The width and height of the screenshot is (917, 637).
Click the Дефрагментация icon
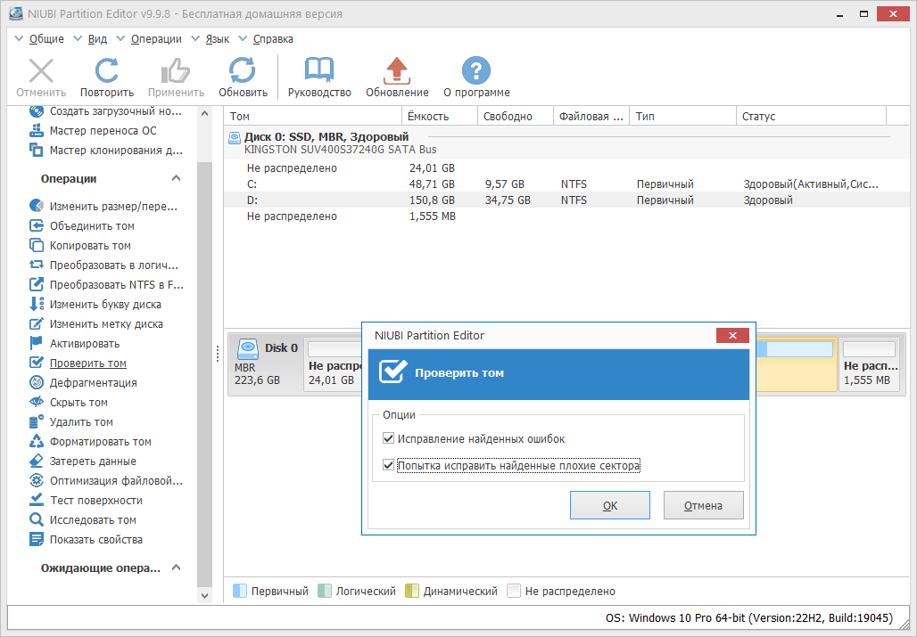coord(37,382)
